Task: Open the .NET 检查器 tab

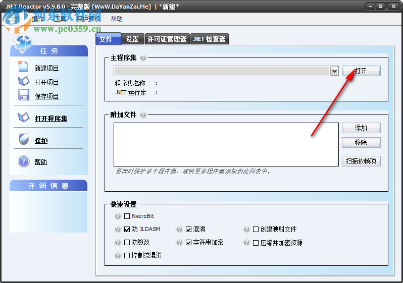Action: [x=209, y=39]
